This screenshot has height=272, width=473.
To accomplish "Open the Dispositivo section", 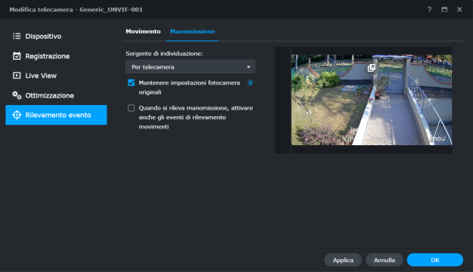I will 56,36.
